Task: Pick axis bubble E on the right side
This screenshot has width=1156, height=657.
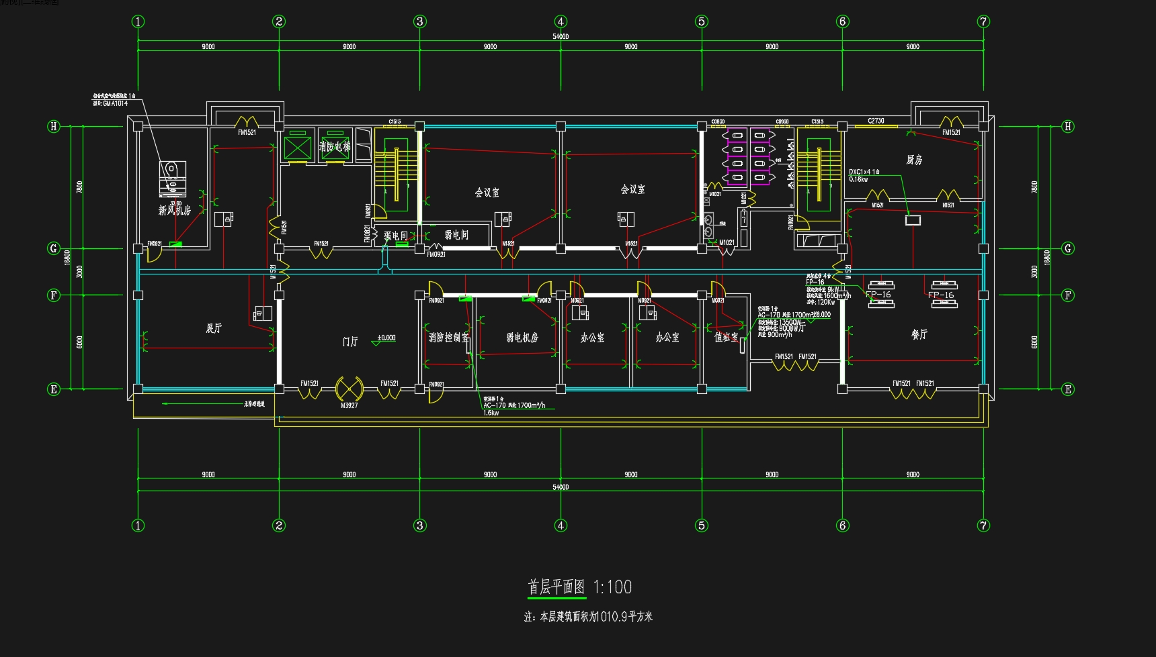Action: (1068, 389)
